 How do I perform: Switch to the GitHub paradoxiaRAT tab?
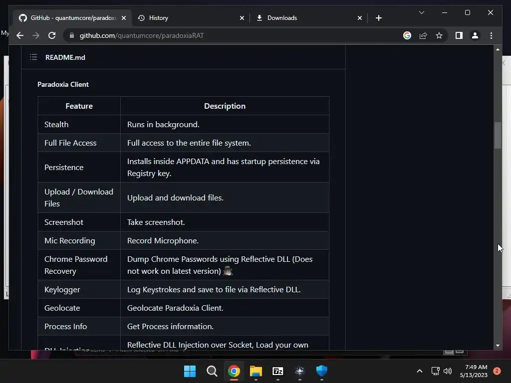[72, 18]
